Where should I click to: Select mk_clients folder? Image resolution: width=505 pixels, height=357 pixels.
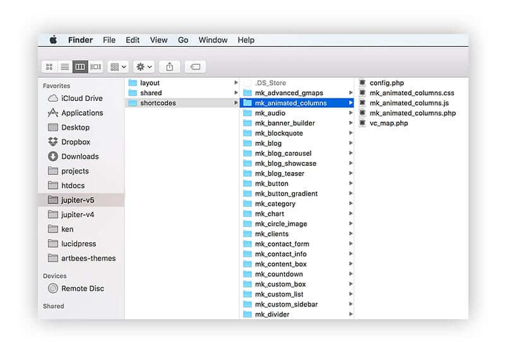[x=297, y=234]
